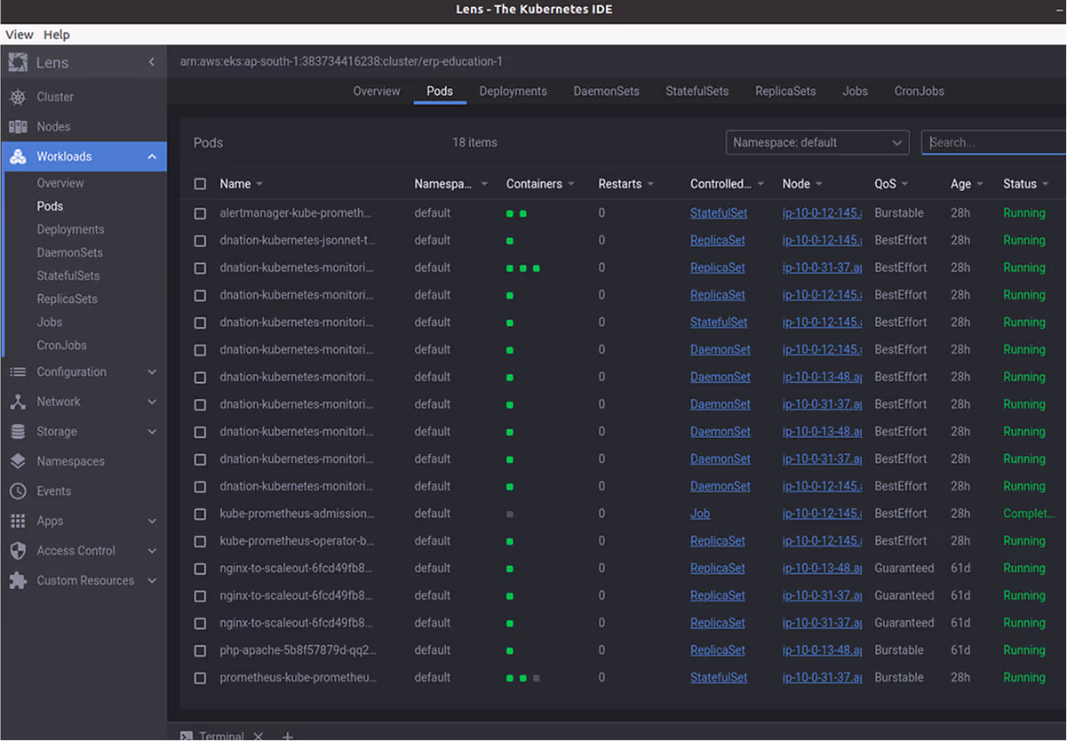
Task: Sort pods by Status column
Action: tap(1020, 184)
